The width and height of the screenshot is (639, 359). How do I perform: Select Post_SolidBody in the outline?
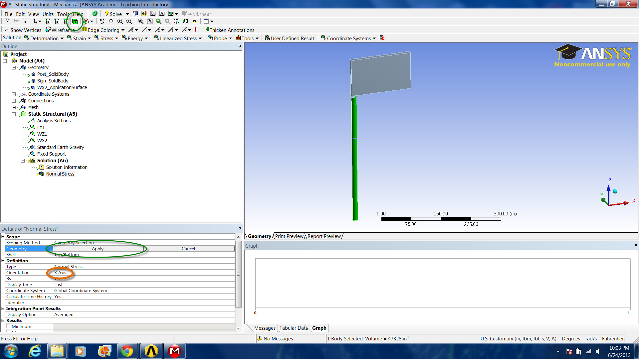(x=53, y=74)
